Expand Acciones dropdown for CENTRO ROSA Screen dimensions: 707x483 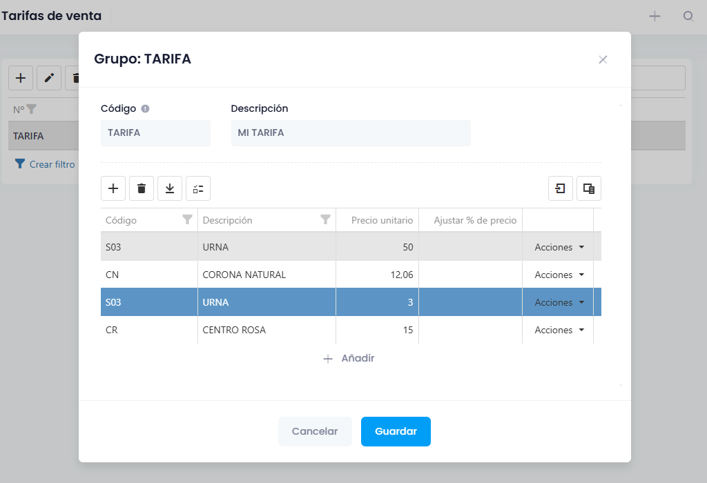coord(559,330)
